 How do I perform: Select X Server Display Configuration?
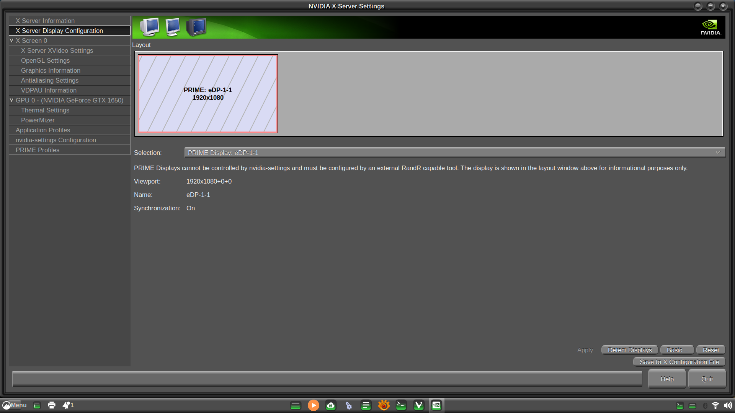click(70, 31)
